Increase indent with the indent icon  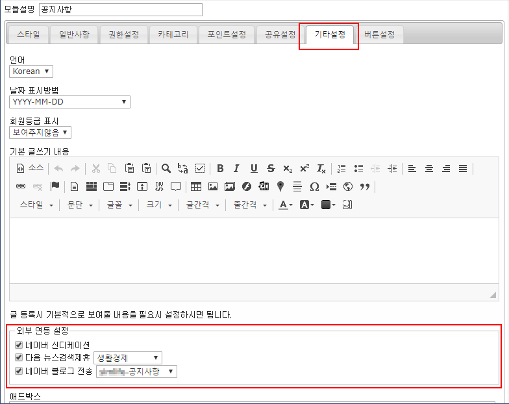pos(392,168)
